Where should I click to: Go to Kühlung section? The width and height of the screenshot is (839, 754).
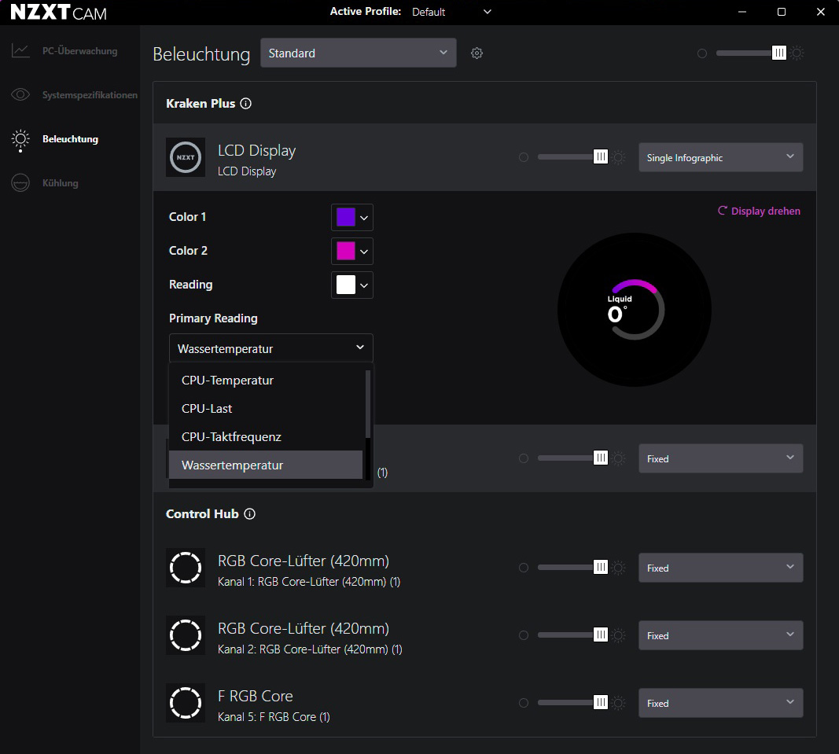(61, 183)
